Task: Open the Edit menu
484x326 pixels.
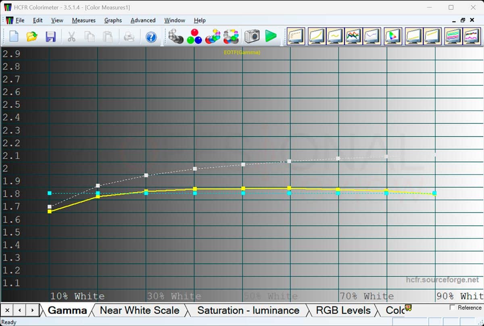Action: point(38,20)
